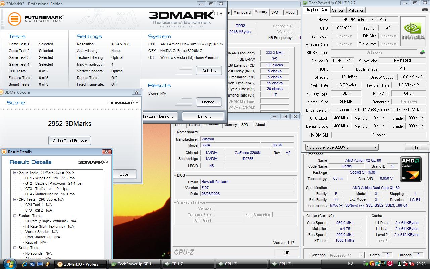Click the NVIDIA logo in GPU-Z
This screenshot has width=430, height=269.
[x=414, y=32]
